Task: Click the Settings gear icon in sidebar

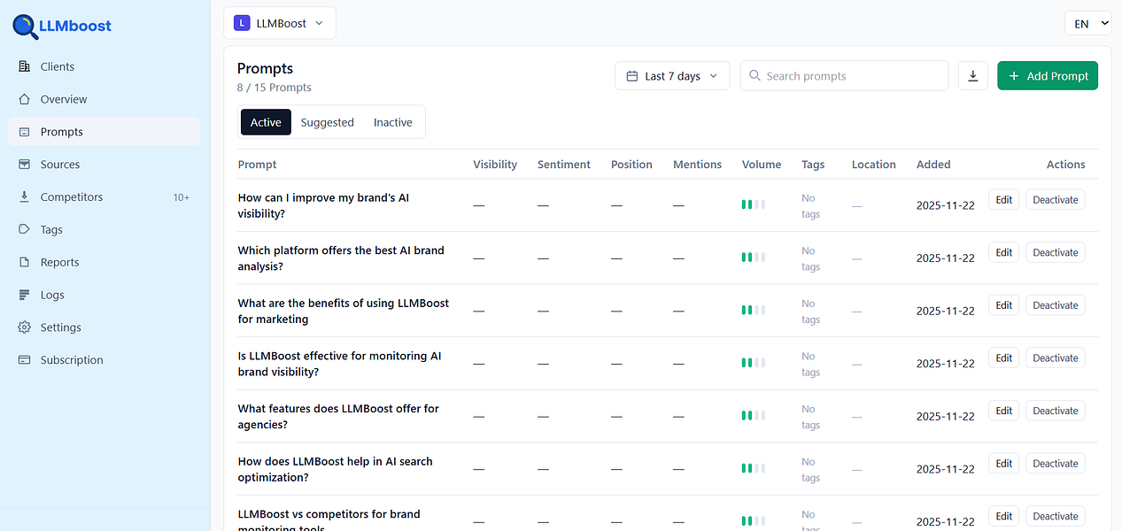Action: (x=24, y=327)
